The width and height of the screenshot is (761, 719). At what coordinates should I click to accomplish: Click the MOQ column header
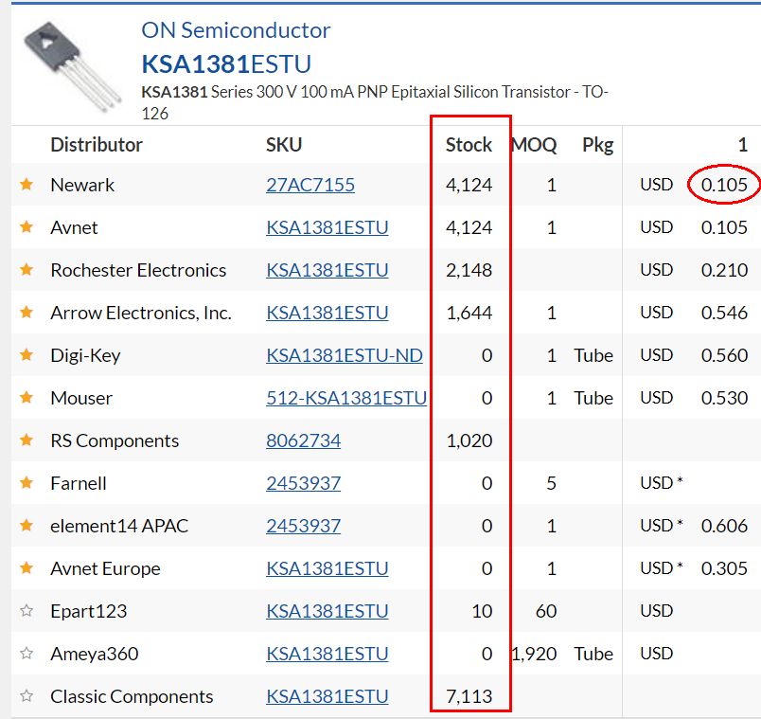[534, 145]
